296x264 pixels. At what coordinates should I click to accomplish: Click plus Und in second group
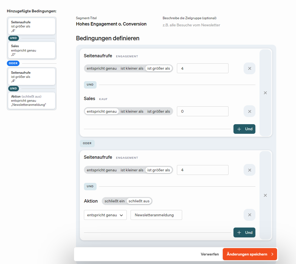(244, 232)
